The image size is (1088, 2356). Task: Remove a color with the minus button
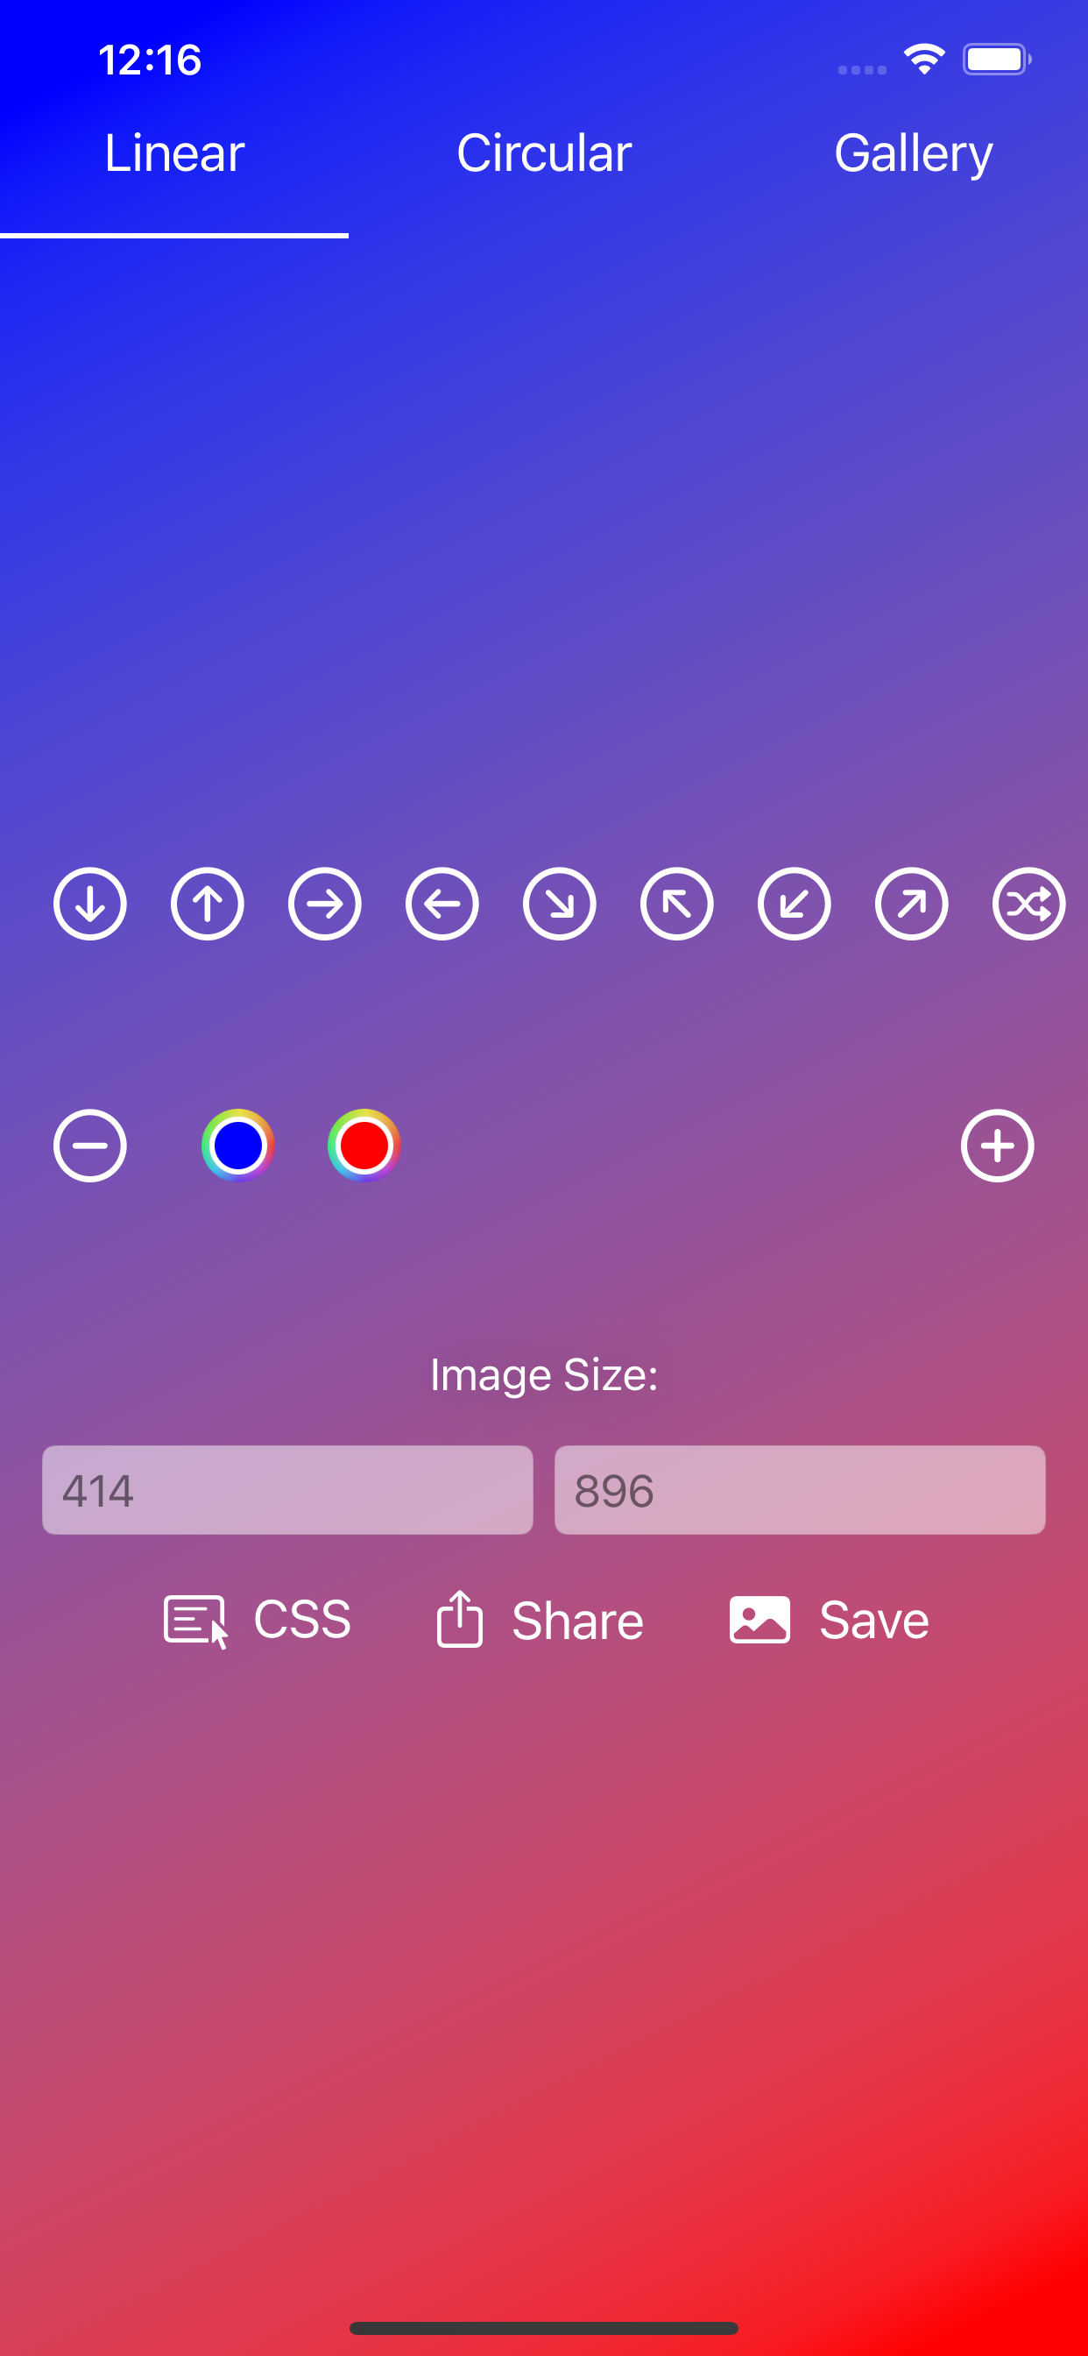(89, 1145)
